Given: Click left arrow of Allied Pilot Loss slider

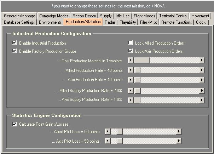Looking at the screenshot, I should 113,132.
